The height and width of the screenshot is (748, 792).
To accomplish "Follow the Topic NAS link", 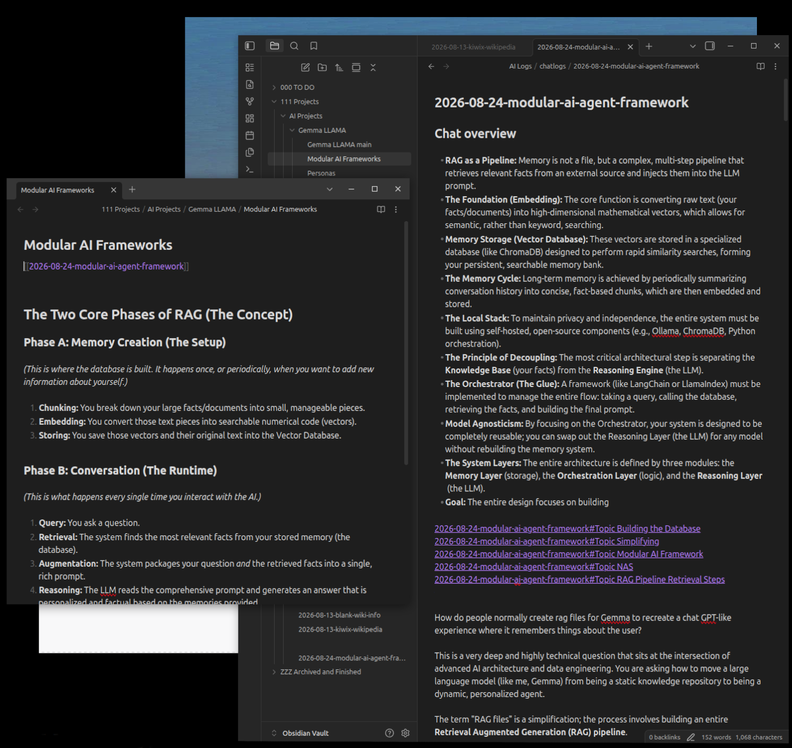I will coord(534,567).
